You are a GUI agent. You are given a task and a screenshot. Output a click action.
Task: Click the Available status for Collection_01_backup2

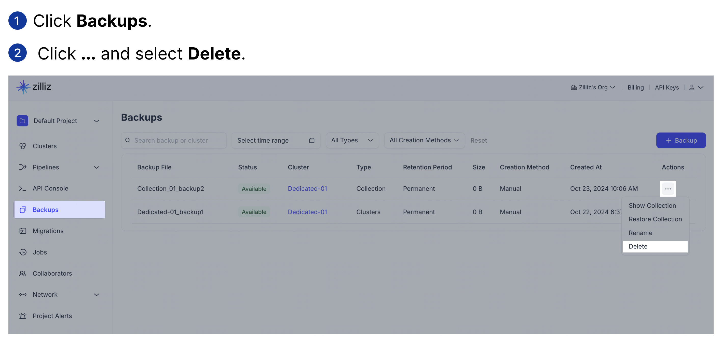pos(254,189)
